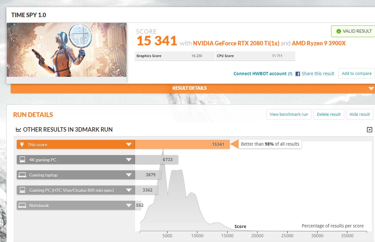Open the Gaming laptop dropdown arrow
Viewport: 375px width, 242px height.
[x=129, y=175]
